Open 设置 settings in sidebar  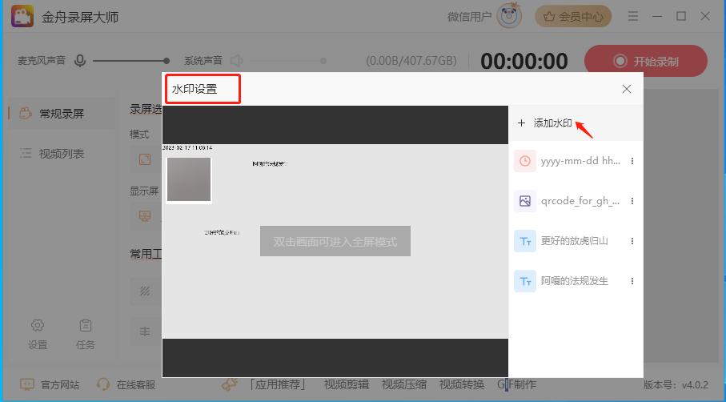38,335
